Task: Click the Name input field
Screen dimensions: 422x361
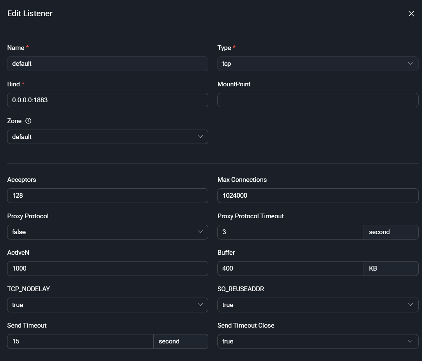Action: tap(108, 64)
